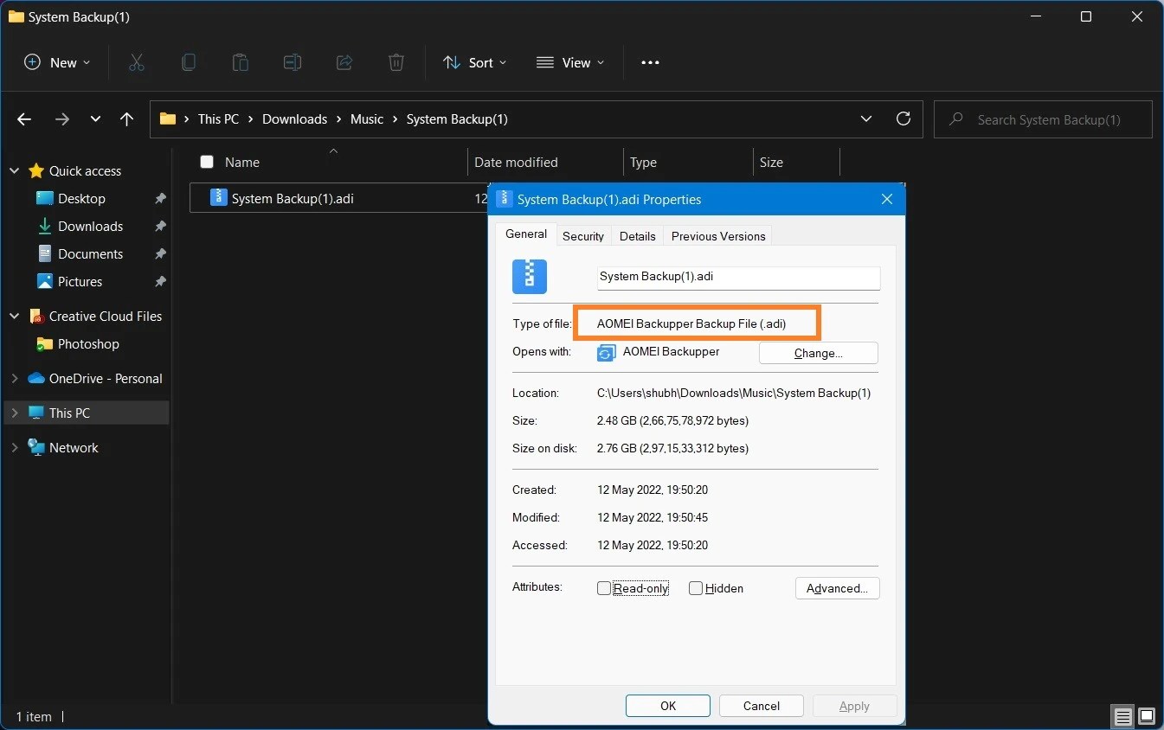Unpin Pictures using its pin icon
Image resolution: width=1164 pixels, height=730 pixels.
click(x=160, y=281)
